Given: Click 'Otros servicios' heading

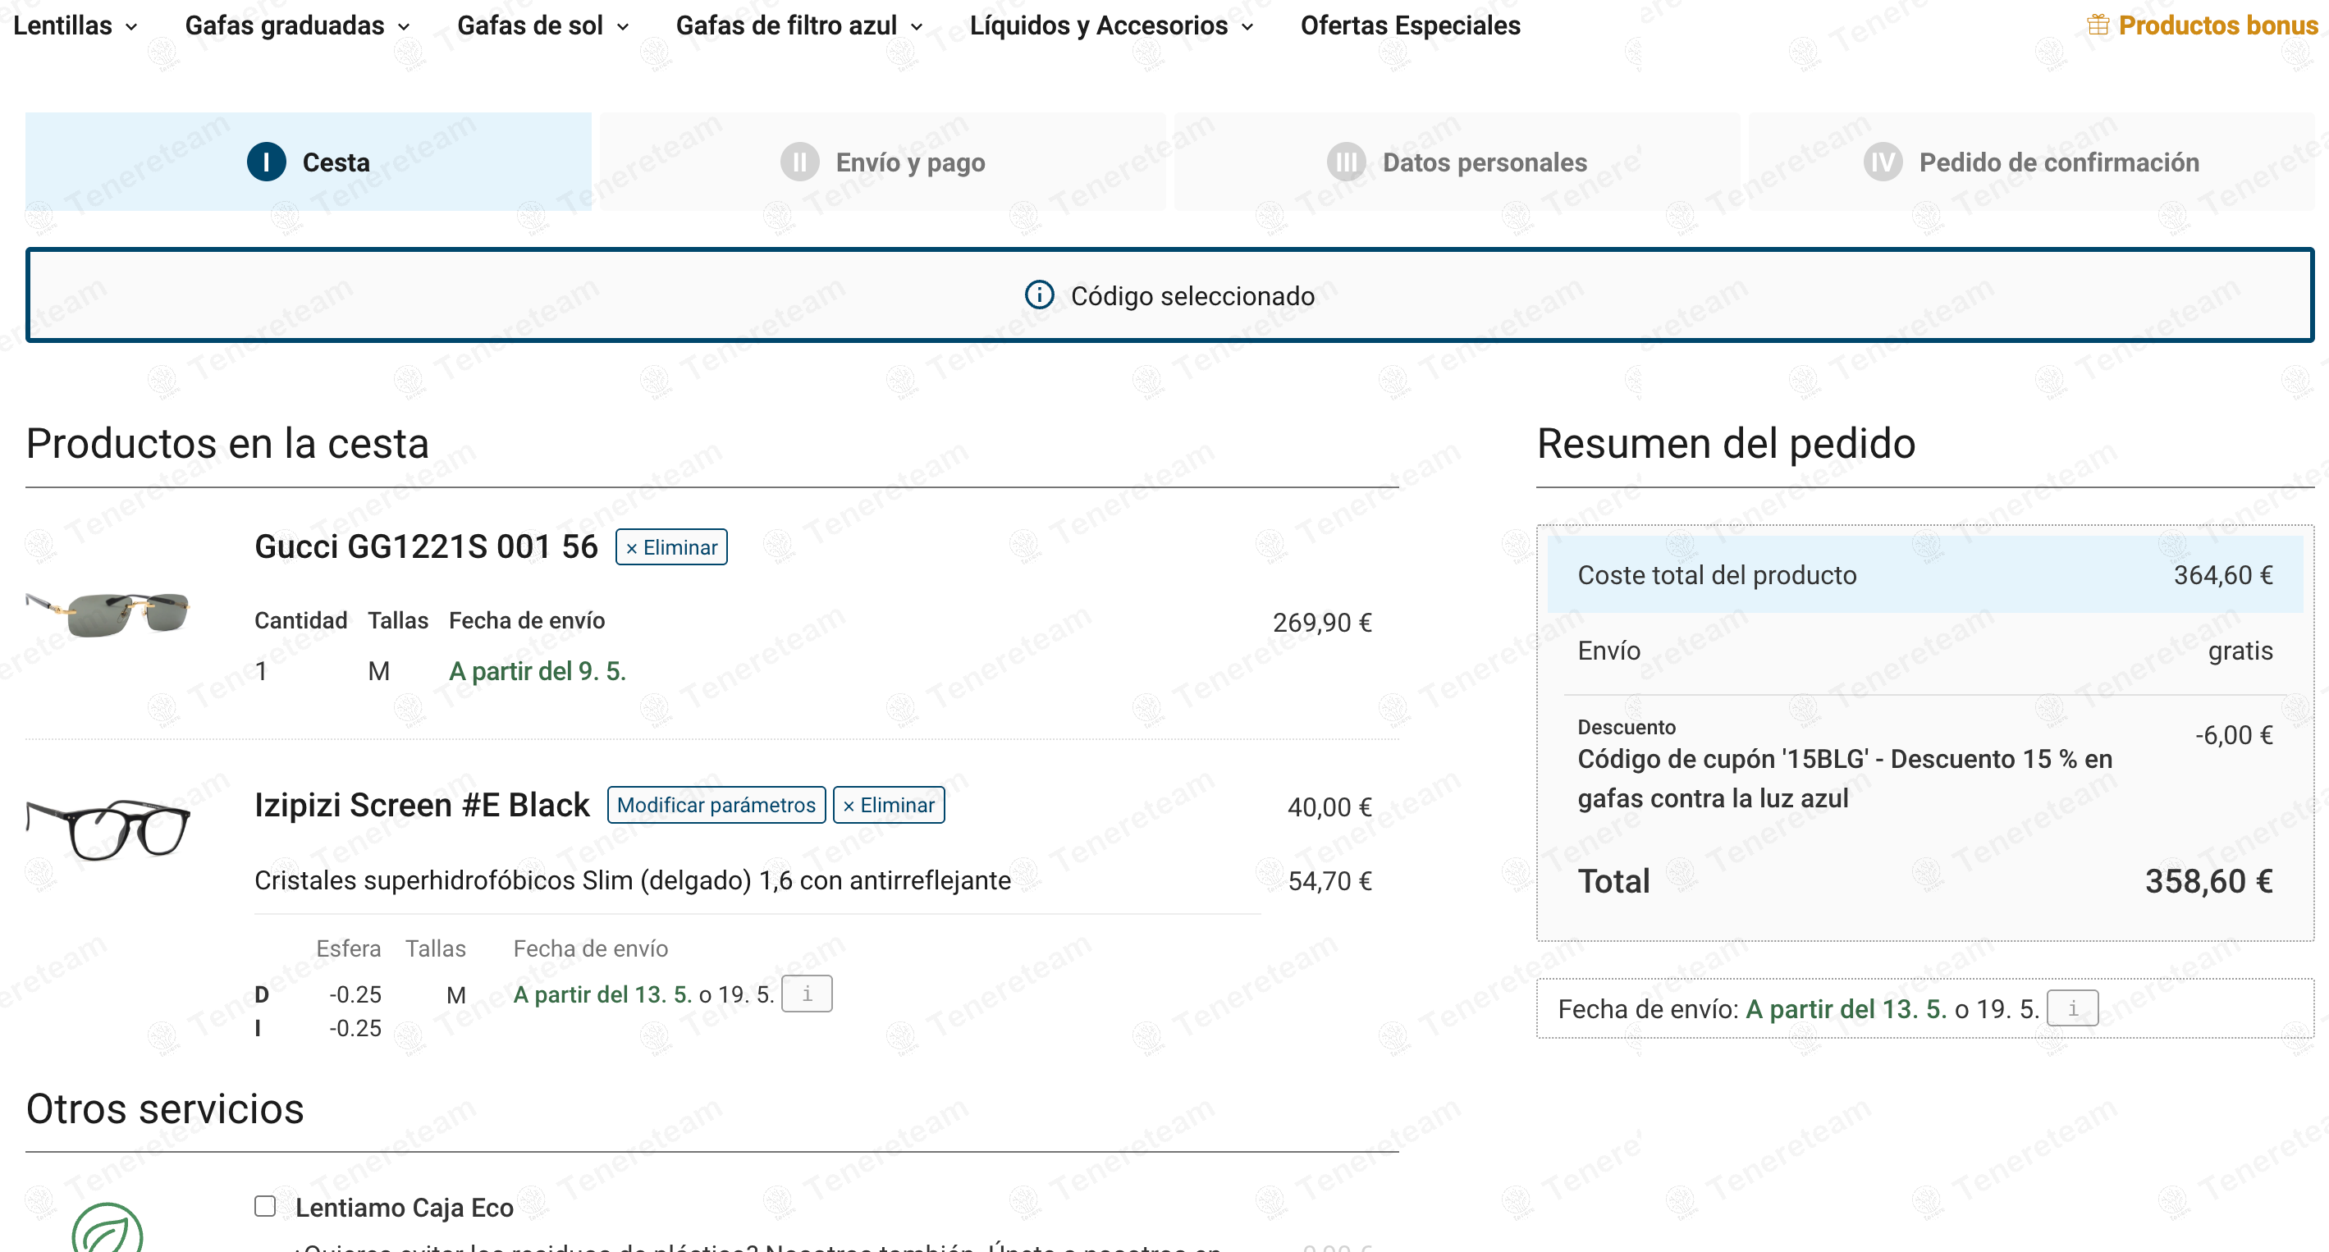Looking at the screenshot, I should coord(165,1108).
